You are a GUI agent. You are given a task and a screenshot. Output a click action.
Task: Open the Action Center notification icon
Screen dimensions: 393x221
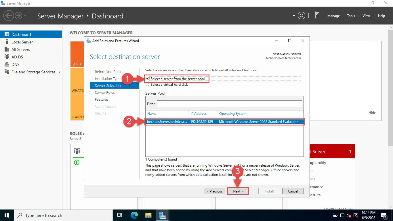pyautogui.click(x=384, y=215)
